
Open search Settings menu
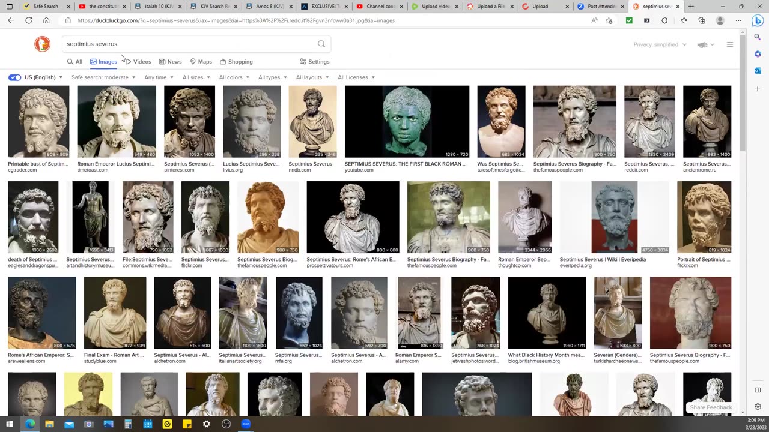pyautogui.click(x=314, y=62)
